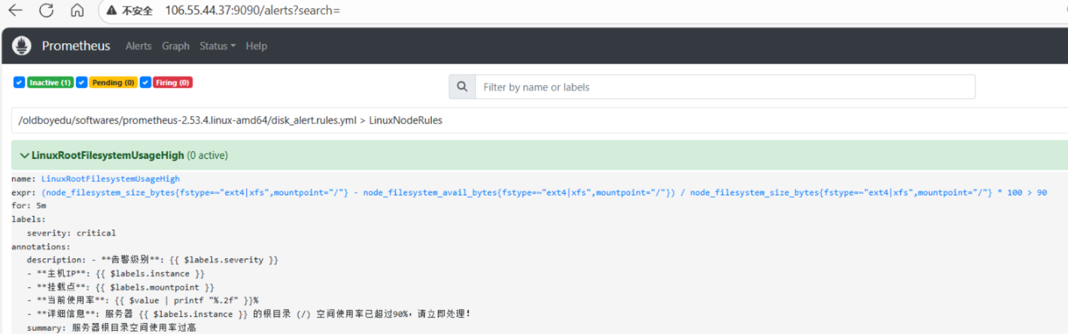
Task: Select the 详细信息 annotation line
Action: 248,314
